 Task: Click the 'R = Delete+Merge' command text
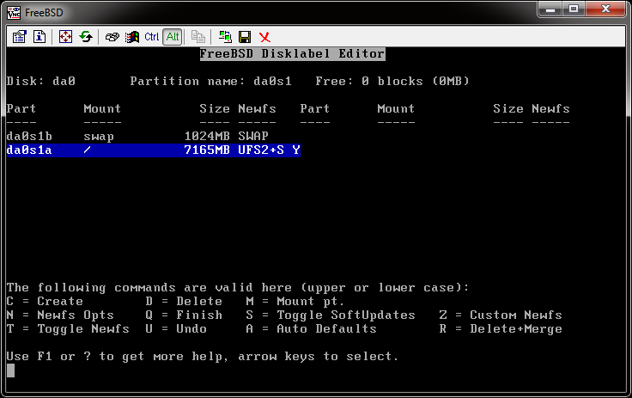coord(501,329)
